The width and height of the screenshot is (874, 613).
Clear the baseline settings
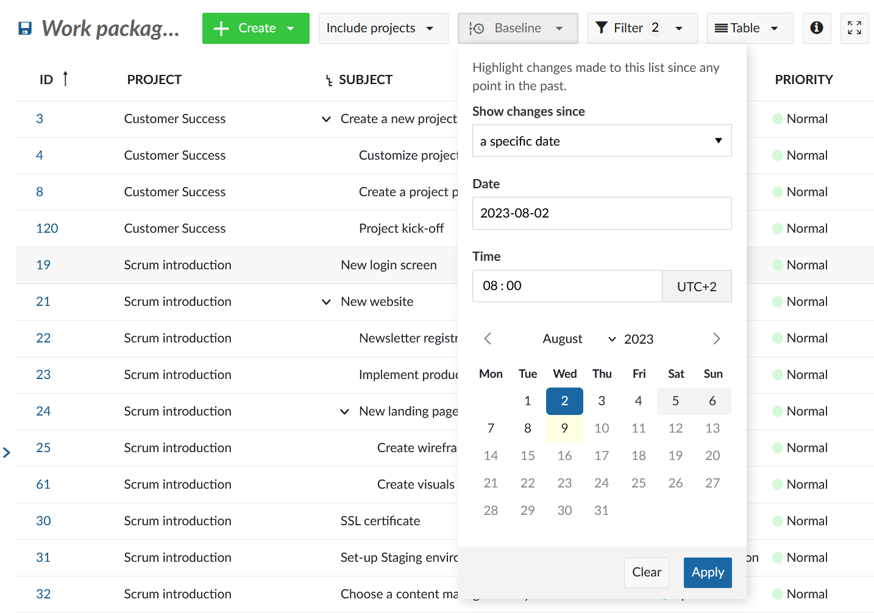pos(646,572)
